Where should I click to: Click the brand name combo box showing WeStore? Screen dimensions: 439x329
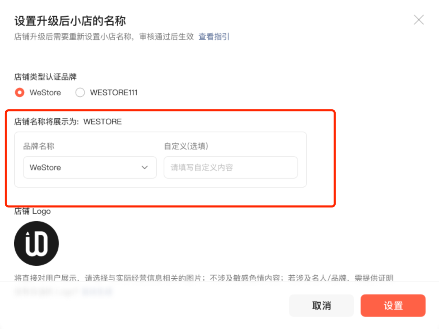coord(89,167)
